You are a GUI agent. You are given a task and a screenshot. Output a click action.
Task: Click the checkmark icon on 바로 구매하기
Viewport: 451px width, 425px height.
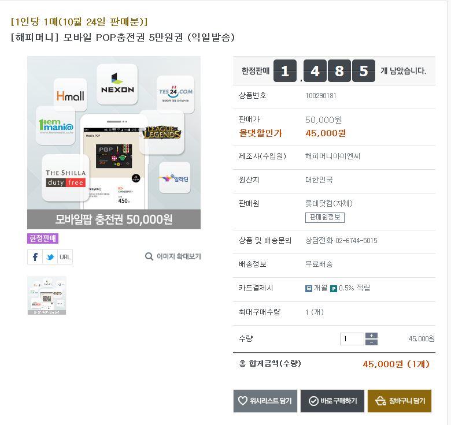pyautogui.click(x=313, y=401)
